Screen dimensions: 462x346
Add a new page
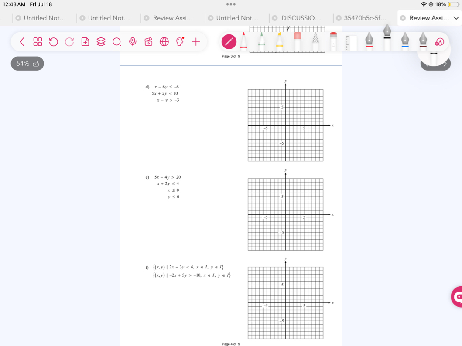click(x=85, y=42)
